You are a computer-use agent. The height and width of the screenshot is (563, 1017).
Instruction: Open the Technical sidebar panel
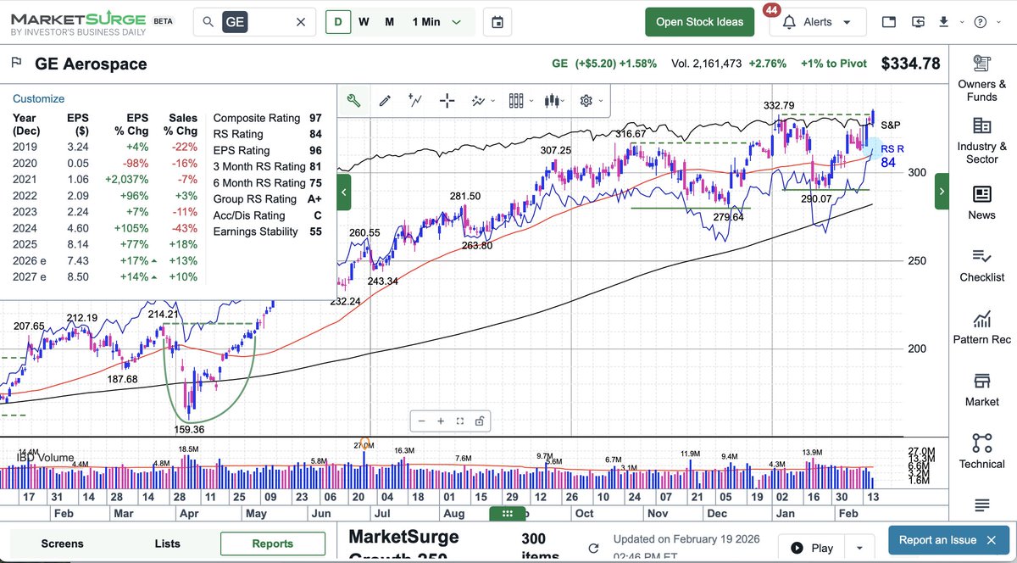pyautogui.click(x=982, y=452)
